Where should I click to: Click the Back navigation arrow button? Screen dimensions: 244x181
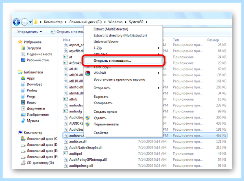click(x=17, y=22)
